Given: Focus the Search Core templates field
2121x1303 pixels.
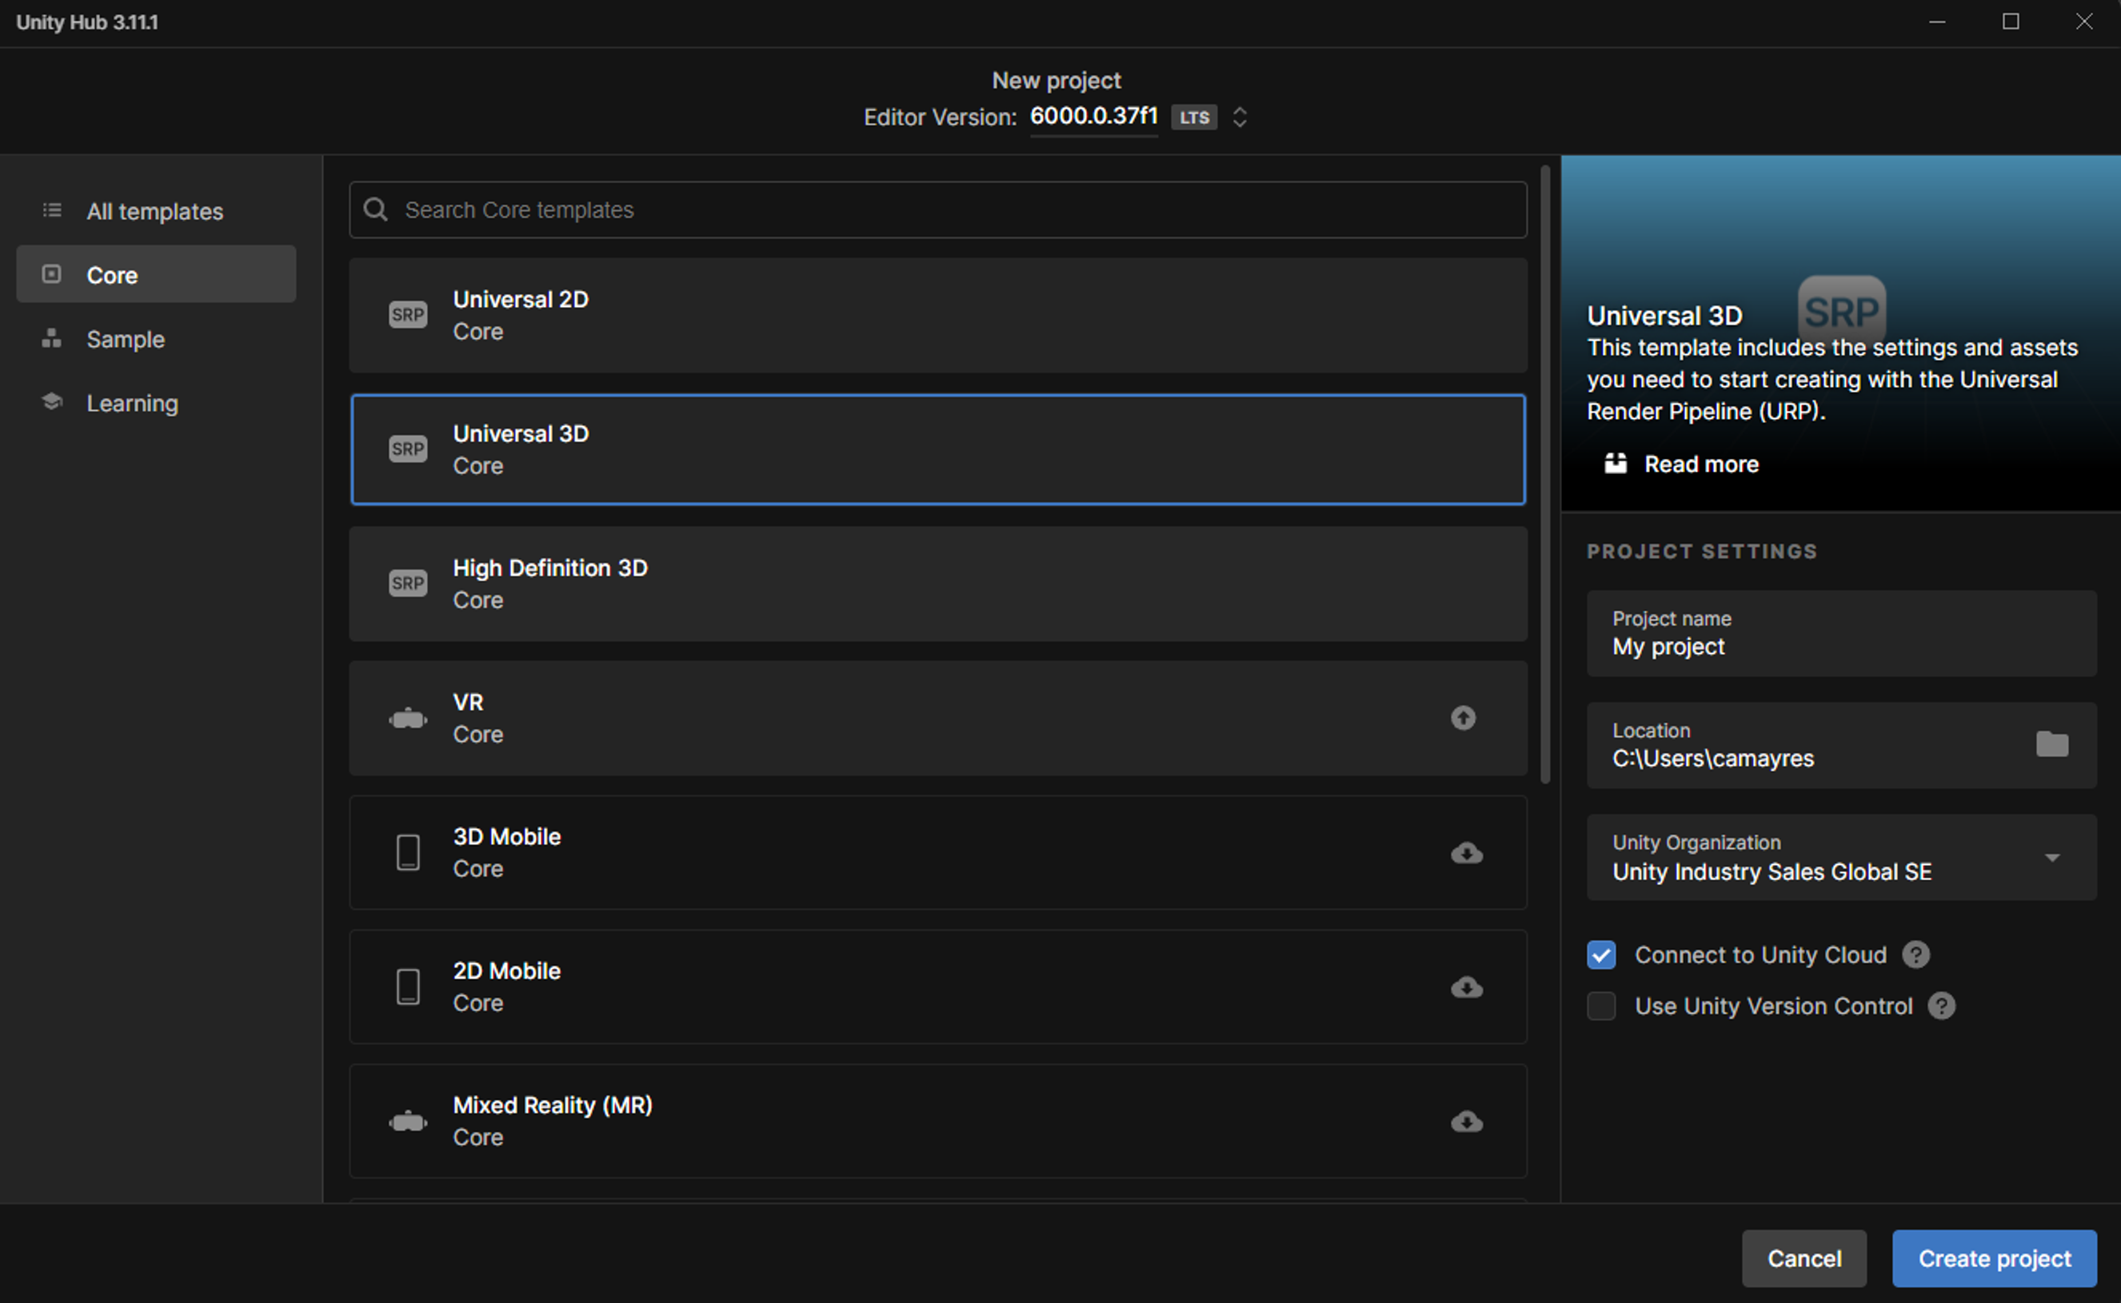Looking at the screenshot, I should tap(938, 209).
